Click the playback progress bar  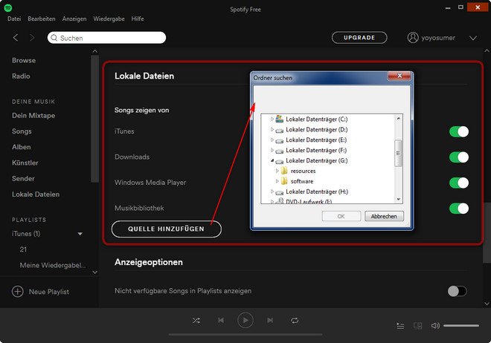(x=245, y=334)
